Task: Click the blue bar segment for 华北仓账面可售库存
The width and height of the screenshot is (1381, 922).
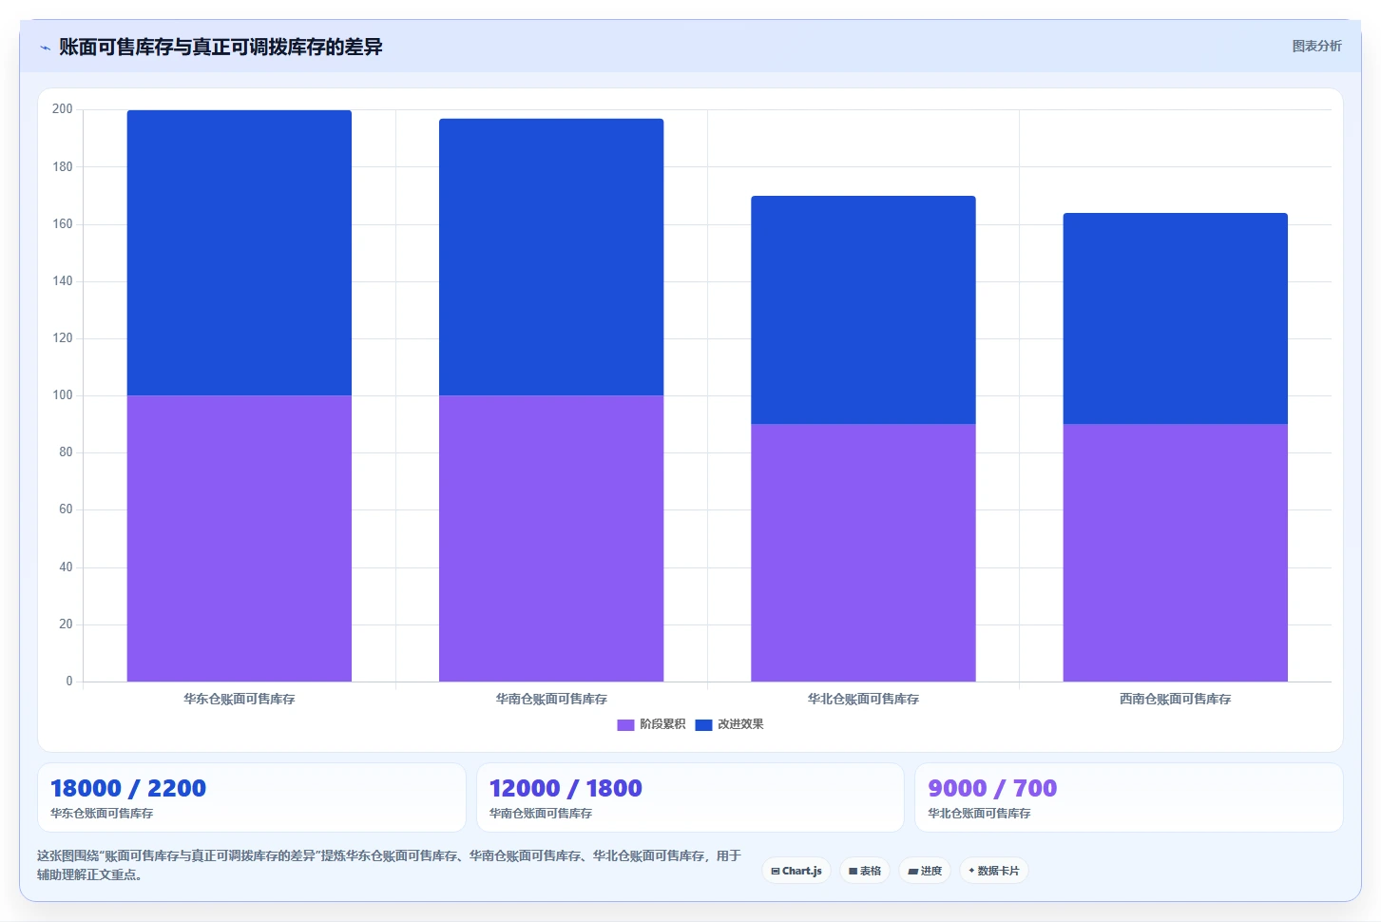Action: (x=863, y=310)
